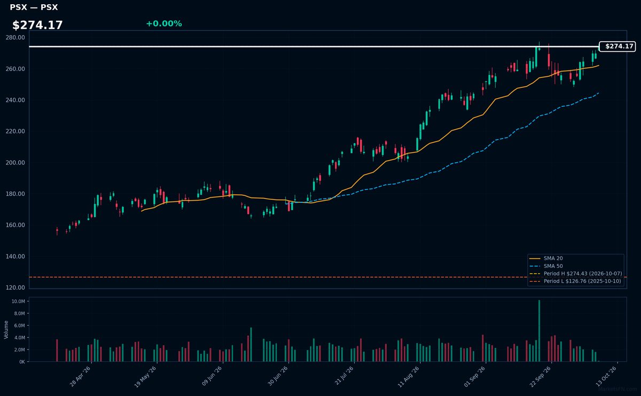The image size is (641, 396).
Task: Click the $274.17 price label on right axis
Action: (x=617, y=46)
